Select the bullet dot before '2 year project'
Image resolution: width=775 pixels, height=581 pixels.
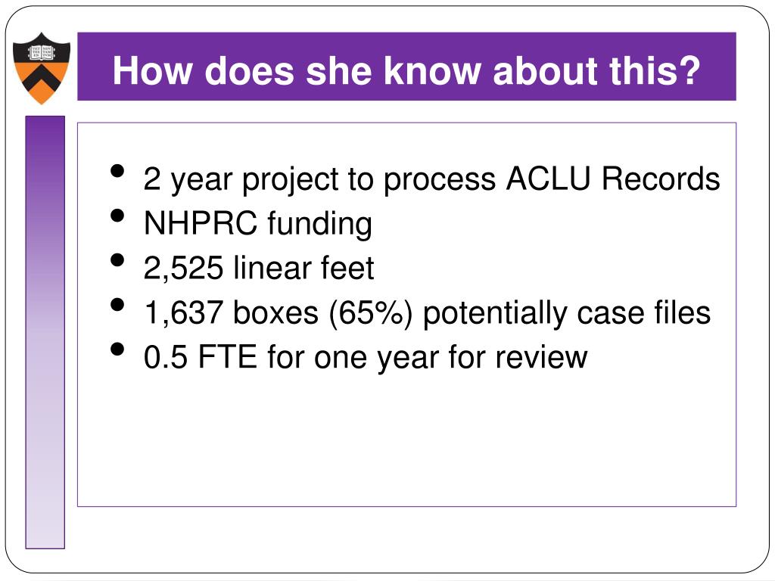tap(117, 171)
